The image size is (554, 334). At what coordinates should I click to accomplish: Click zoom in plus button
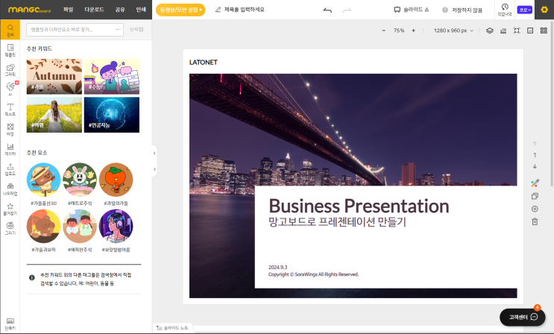[x=414, y=31]
